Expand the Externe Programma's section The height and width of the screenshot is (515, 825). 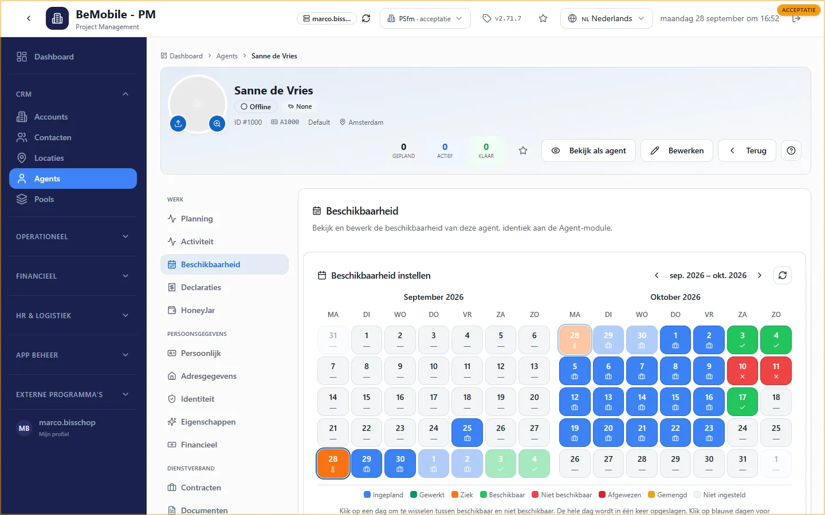[x=73, y=394]
